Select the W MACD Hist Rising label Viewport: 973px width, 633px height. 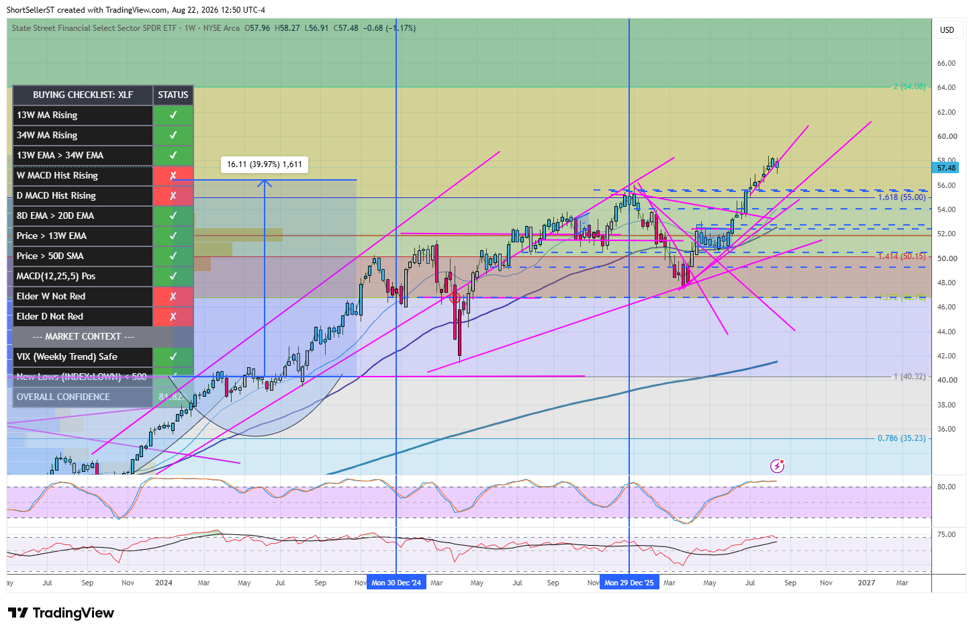(x=57, y=175)
